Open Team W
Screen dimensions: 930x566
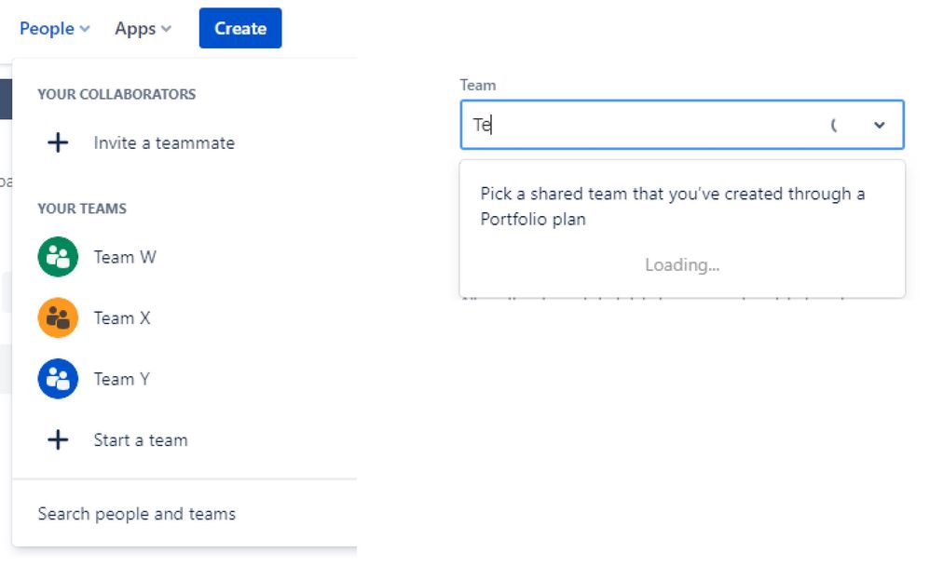pos(125,257)
